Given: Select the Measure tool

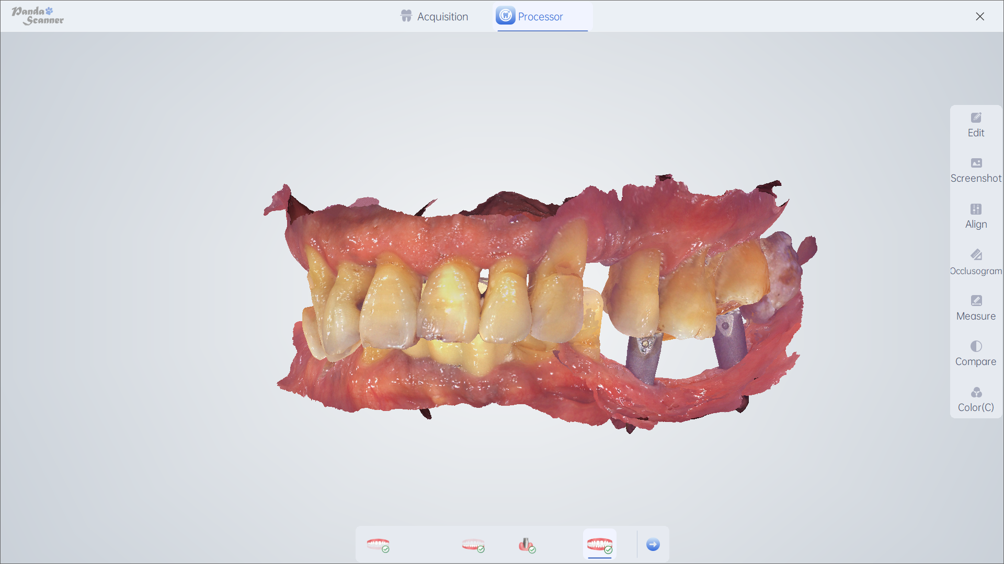Looking at the screenshot, I should [x=976, y=308].
